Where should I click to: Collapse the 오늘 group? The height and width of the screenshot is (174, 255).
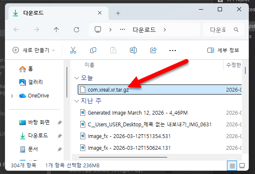(x=76, y=78)
